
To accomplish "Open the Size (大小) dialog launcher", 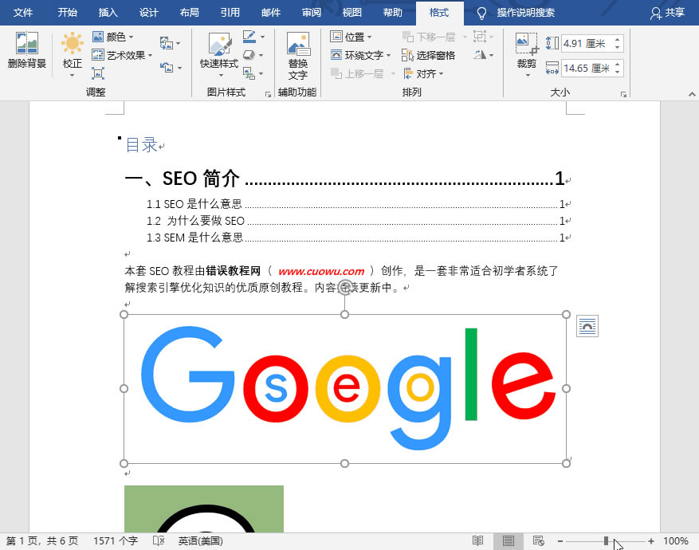I will [623, 95].
